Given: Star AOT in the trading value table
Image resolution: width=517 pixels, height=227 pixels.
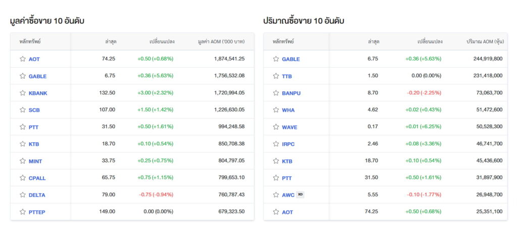Looking at the screenshot, I should 22,59.
